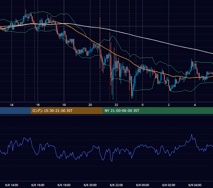The image size is (213, 188).
Task: Click the 6/8 20:00 indicator time label
Action: [90, 185]
